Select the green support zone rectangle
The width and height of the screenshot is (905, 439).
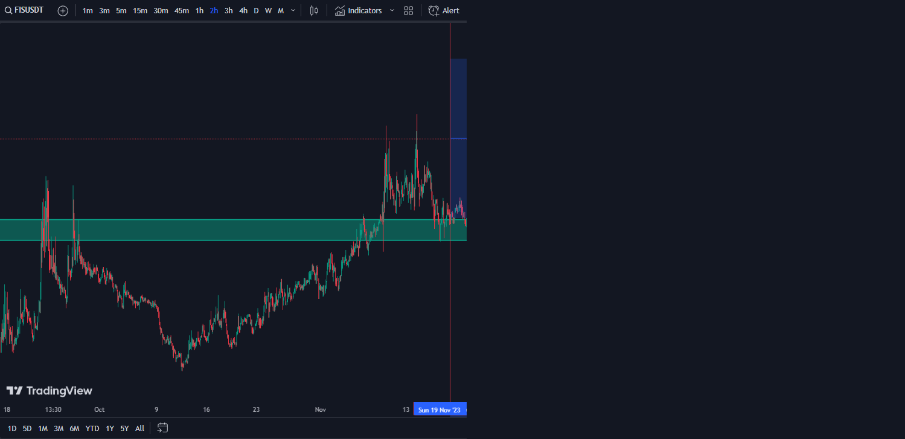pyautogui.click(x=233, y=230)
